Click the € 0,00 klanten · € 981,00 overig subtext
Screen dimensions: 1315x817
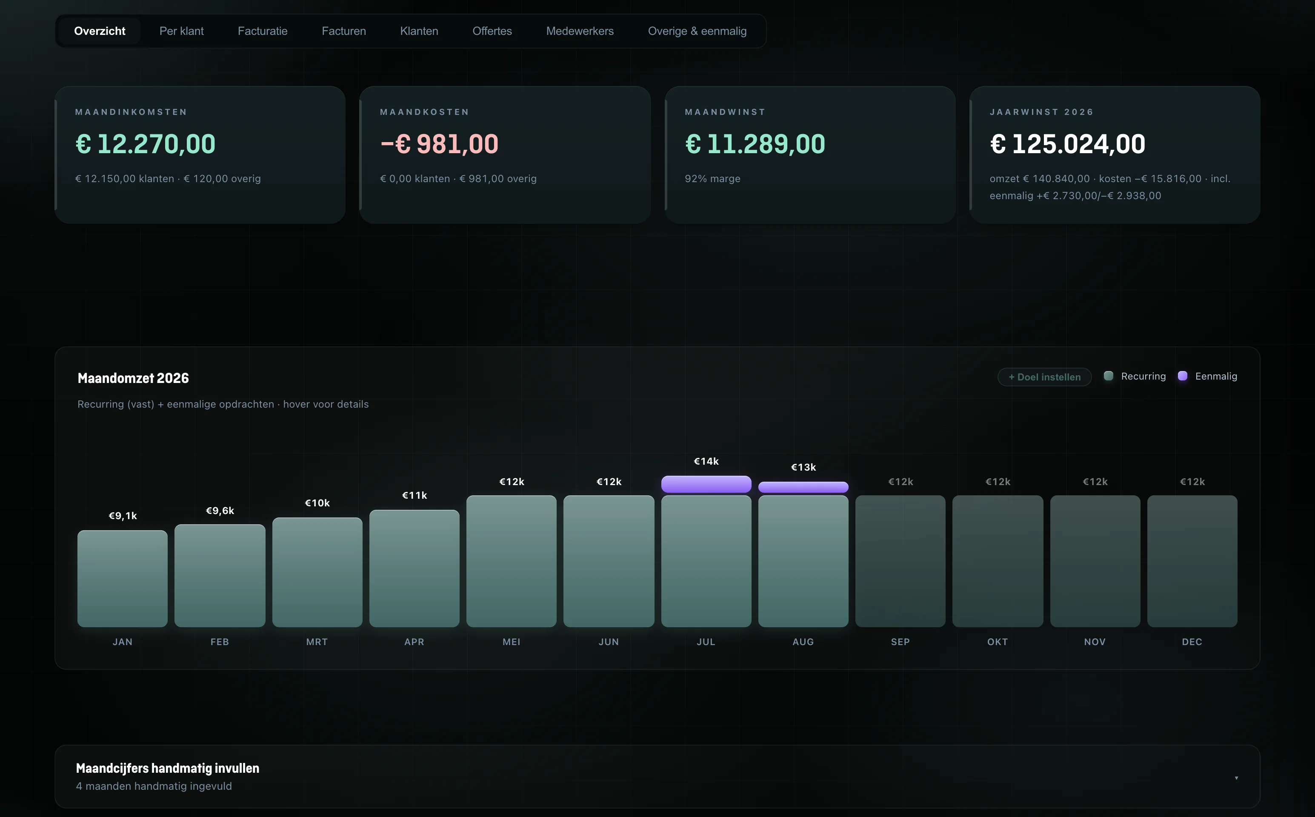[458, 178]
